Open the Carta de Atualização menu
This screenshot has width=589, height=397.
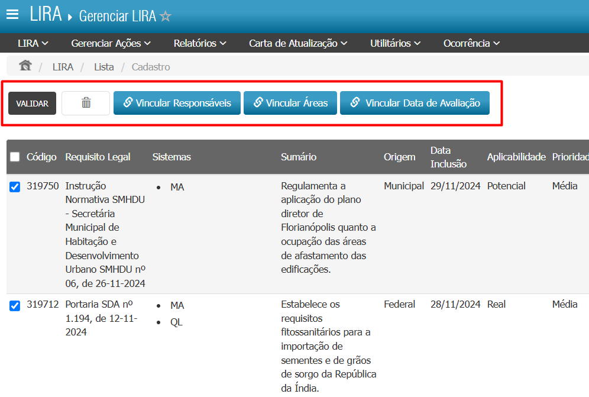click(298, 43)
